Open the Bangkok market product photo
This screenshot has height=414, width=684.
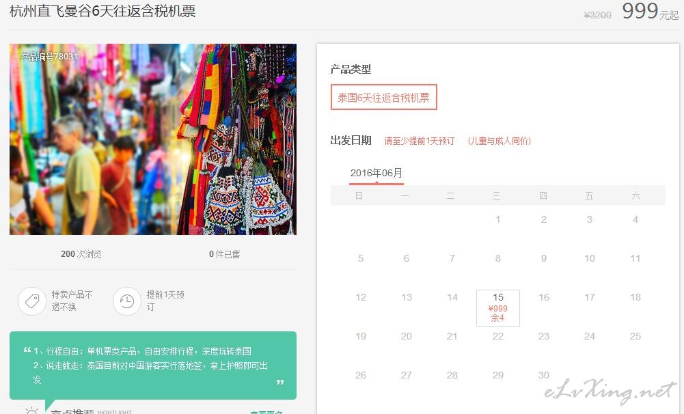[x=153, y=139]
